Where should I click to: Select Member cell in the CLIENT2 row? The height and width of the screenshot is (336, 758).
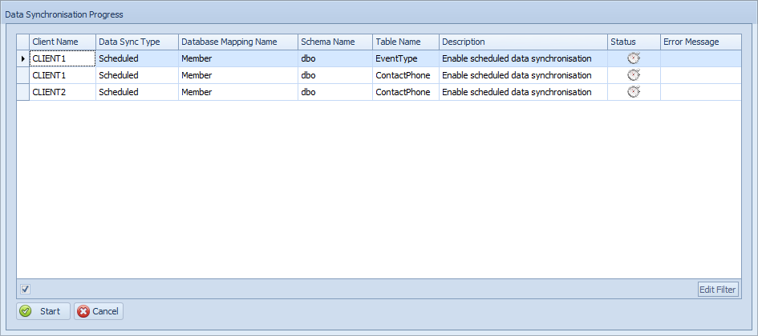(238, 92)
